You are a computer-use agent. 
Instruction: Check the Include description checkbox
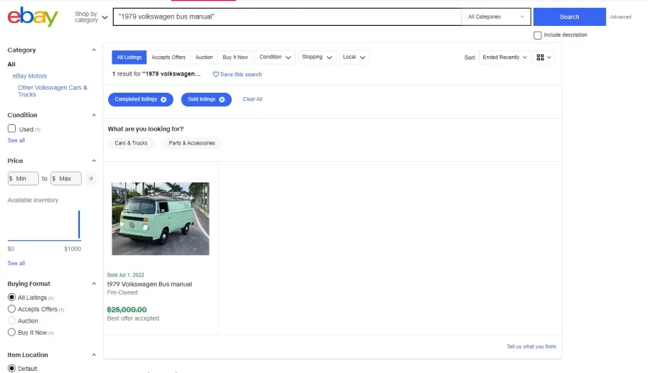[x=538, y=35]
